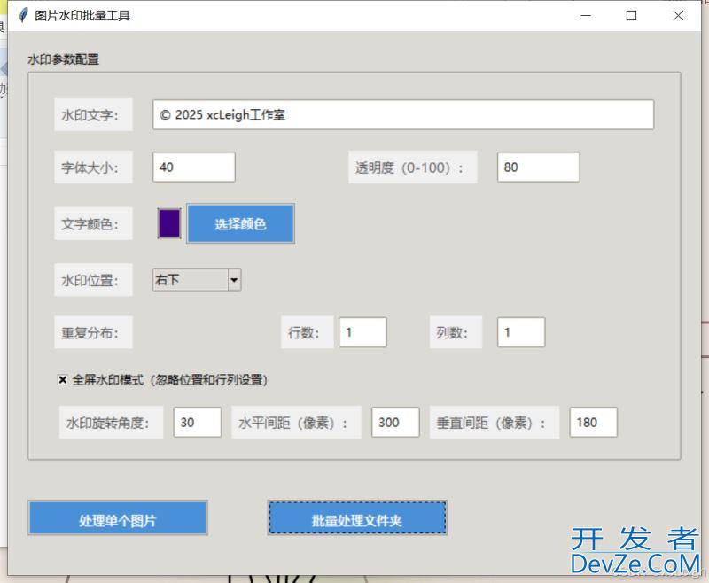709x583 pixels.
Task: Edit the 水印旋转角度 field showing 30
Action: click(197, 423)
